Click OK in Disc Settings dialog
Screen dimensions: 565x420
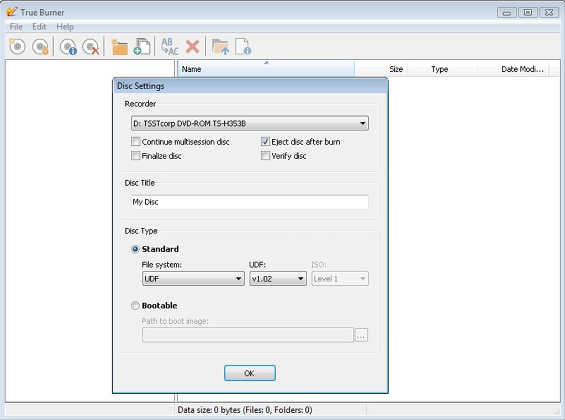click(250, 373)
